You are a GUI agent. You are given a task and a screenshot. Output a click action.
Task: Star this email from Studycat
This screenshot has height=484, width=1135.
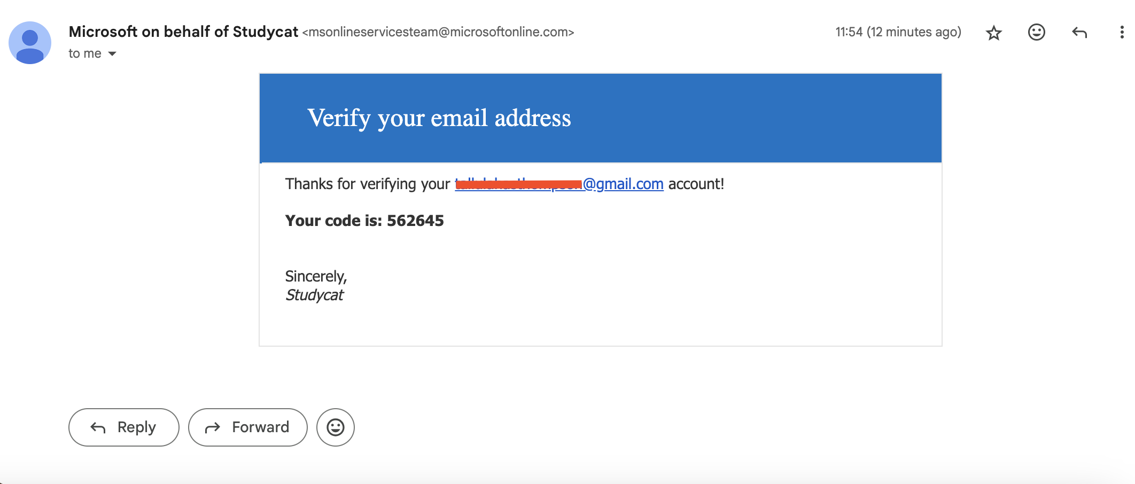[993, 33]
